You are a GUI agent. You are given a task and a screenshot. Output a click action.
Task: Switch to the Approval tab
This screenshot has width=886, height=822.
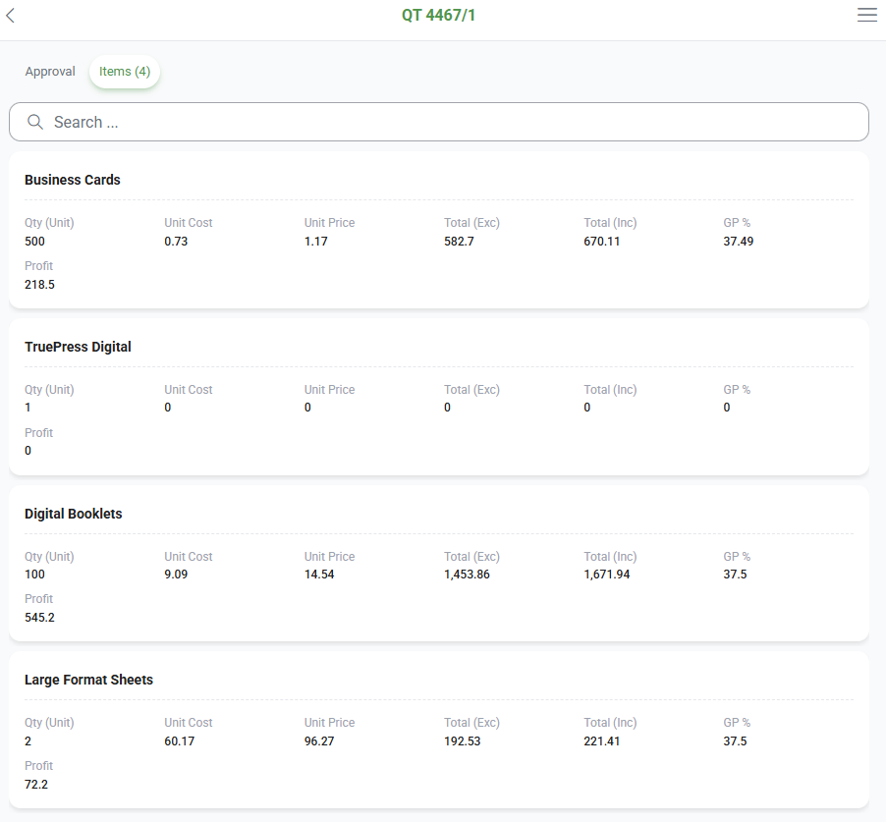coord(50,72)
